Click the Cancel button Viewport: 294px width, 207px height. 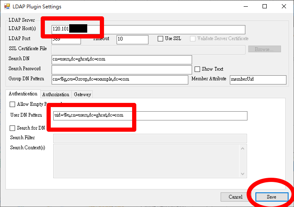[x=236, y=197]
